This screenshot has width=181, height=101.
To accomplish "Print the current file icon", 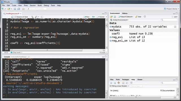I will 23,9.
